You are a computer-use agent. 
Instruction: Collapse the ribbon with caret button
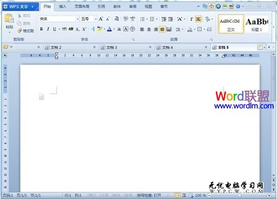pos(198,7)
